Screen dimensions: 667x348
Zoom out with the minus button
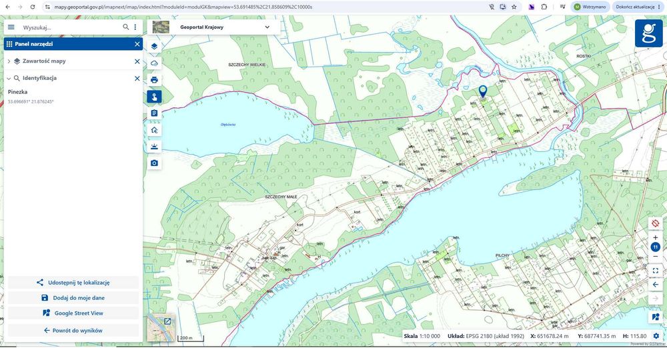[656, 257]
